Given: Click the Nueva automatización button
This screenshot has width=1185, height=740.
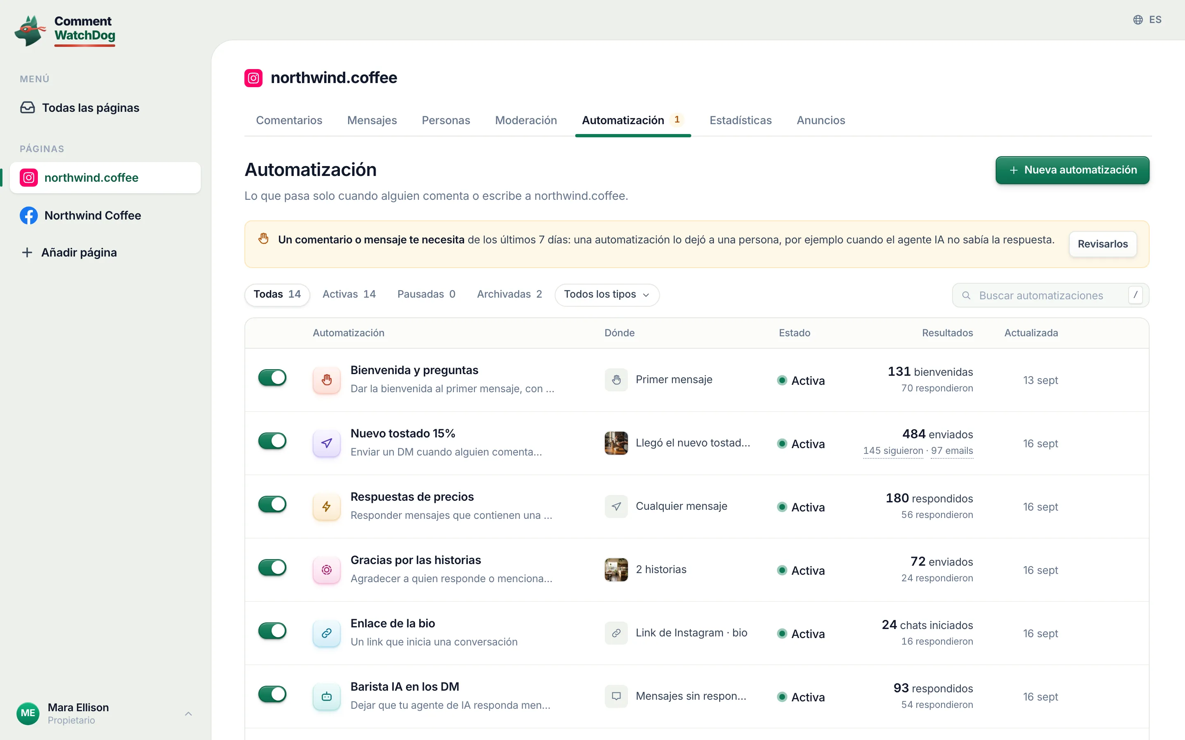Looking at the screenshot, I should coord(1072,170).
